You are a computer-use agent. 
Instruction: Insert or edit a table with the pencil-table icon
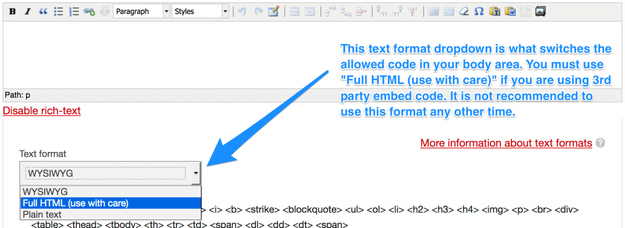(x=273, y=11)
